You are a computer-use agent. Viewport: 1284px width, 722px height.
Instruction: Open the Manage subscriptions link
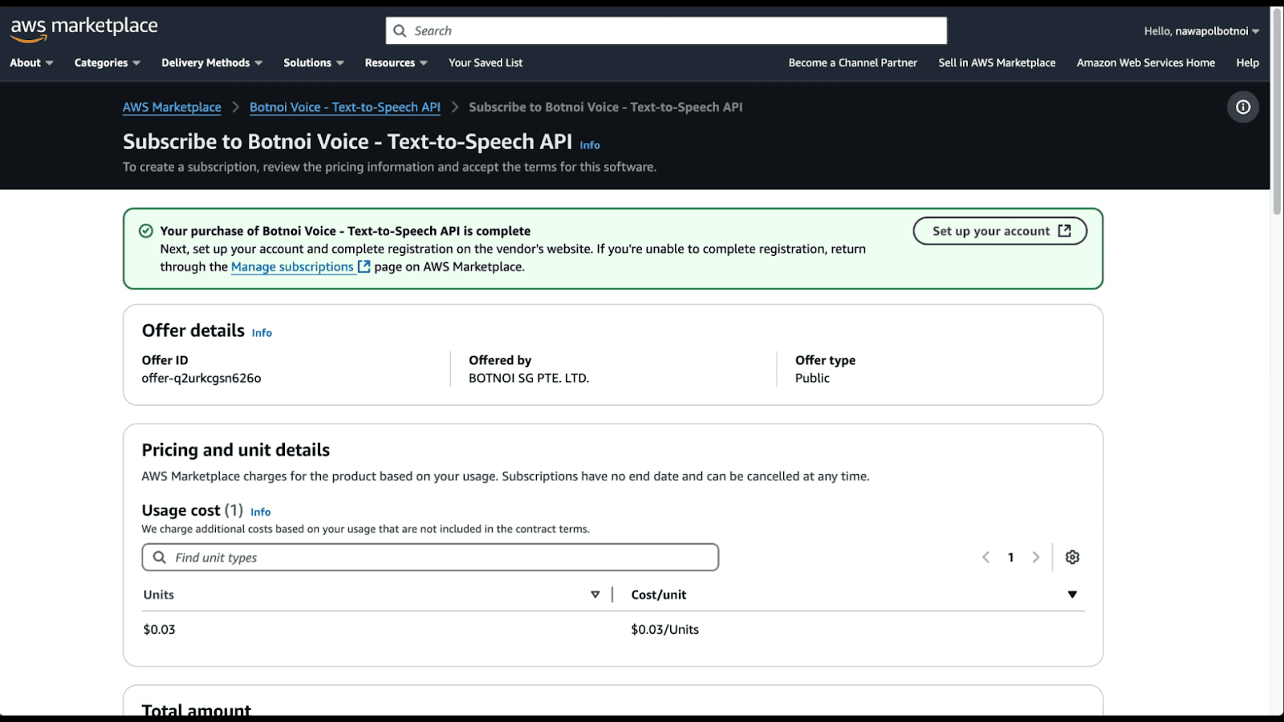point(292,266)
